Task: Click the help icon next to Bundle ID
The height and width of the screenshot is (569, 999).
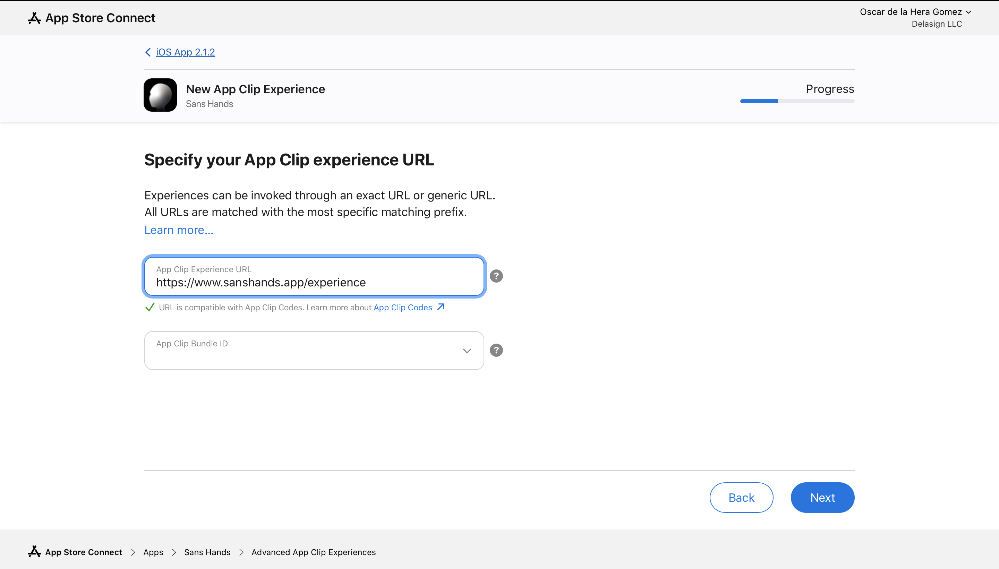Action: [x=497, y=350]
